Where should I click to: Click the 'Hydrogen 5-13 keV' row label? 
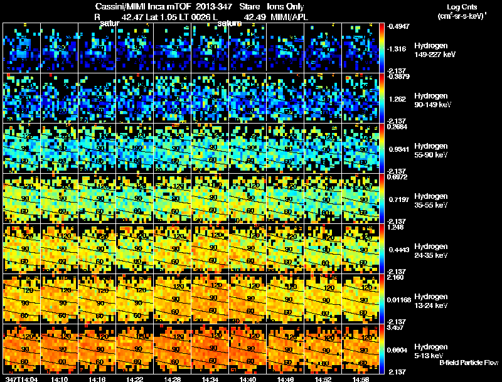click(431, 351)
